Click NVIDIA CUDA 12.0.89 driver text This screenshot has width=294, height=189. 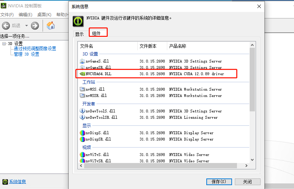[x=196, y=74]
